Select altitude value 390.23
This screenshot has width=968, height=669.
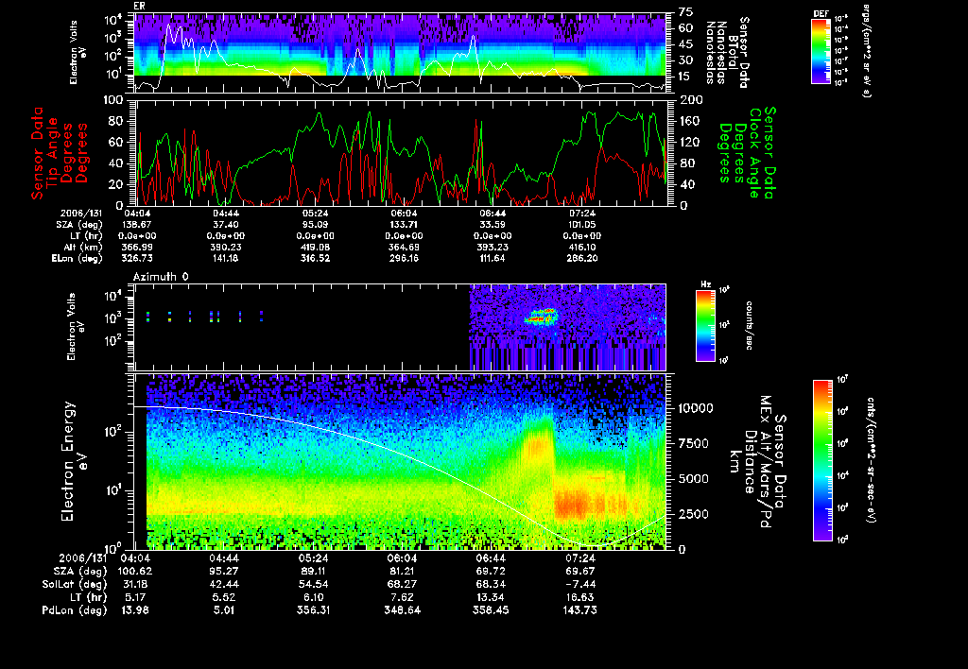click(x=226, y=247)
